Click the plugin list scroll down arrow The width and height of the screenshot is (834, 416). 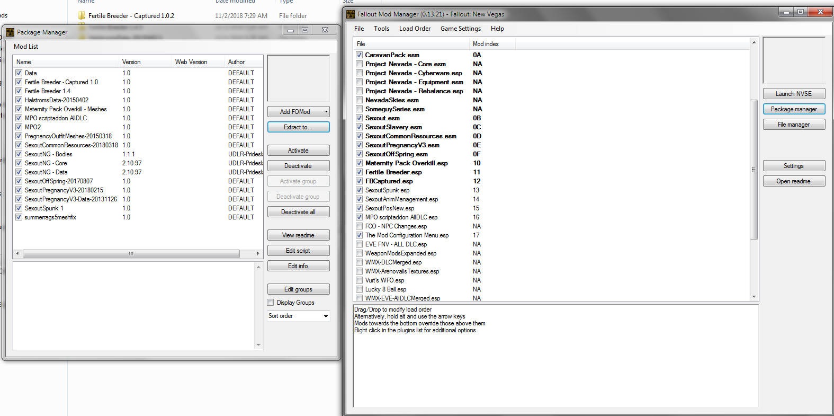point(754,297)
